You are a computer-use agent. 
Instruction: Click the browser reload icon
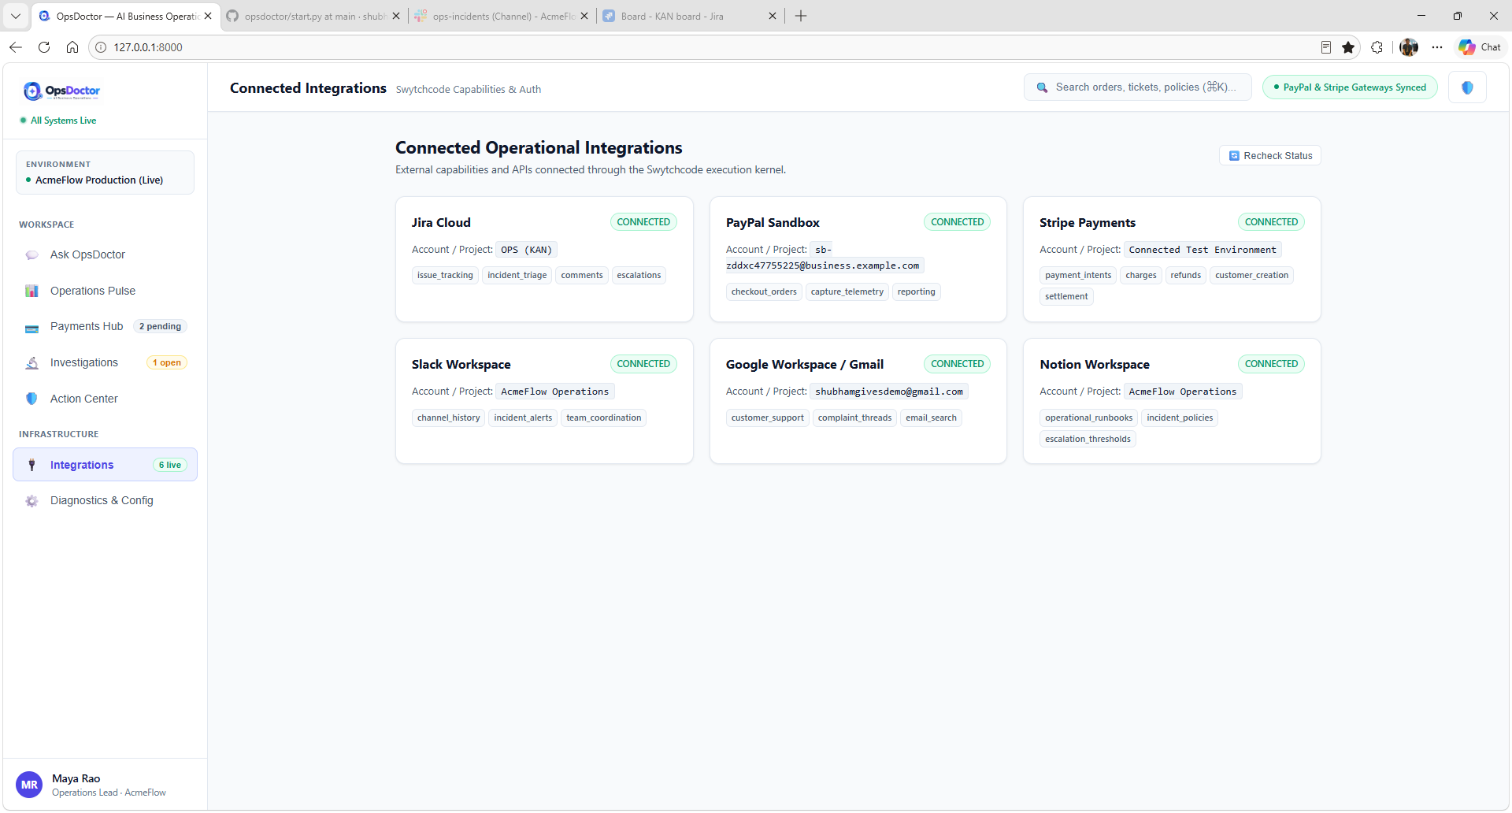[x=44, y=47]
